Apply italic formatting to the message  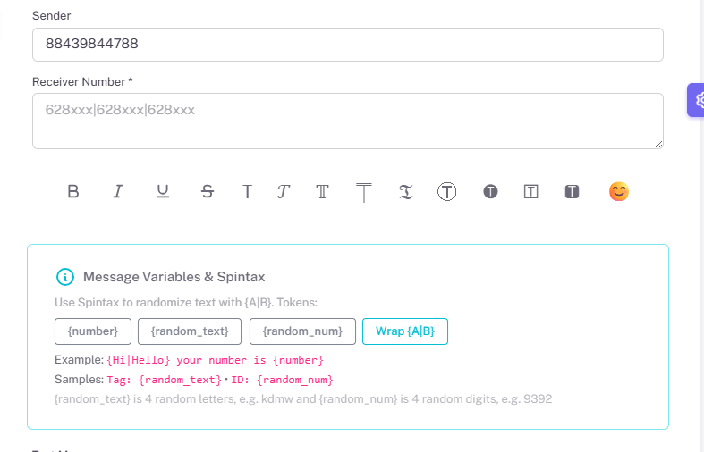coord(117,191)
